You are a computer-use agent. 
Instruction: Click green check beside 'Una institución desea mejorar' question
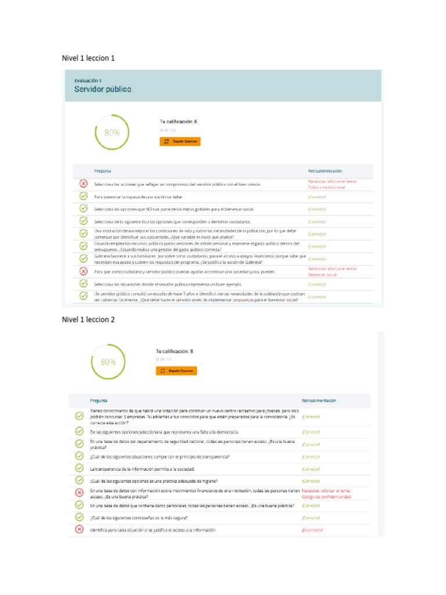tap(84, 233)
